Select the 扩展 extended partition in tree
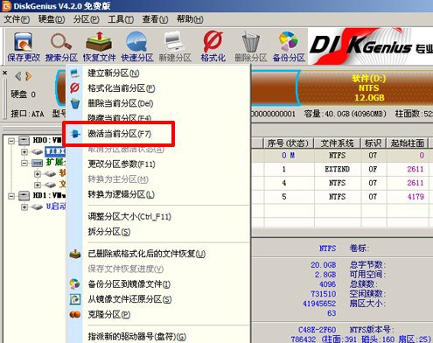433x343 pixels. coord(55,163)
